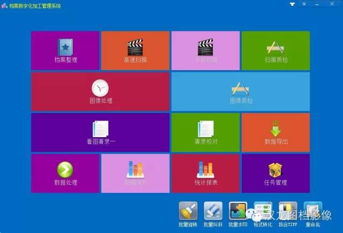Viewport: 343px width, 233px height.
Task: Open 图像处理 image processing
Action: 100,92
